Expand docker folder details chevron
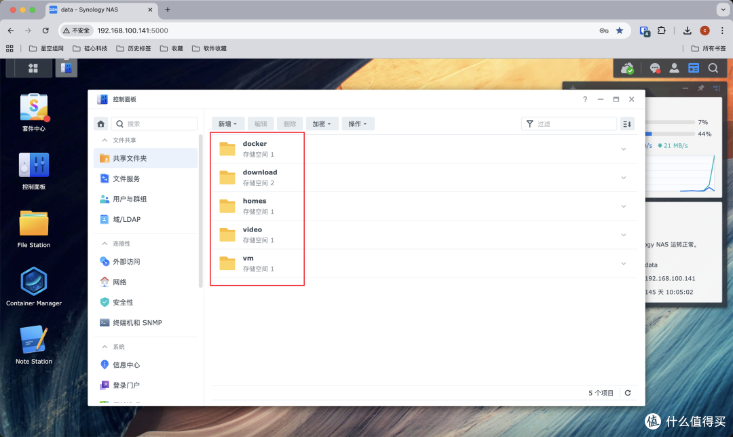Screen dimensions: 733x437 624,149
